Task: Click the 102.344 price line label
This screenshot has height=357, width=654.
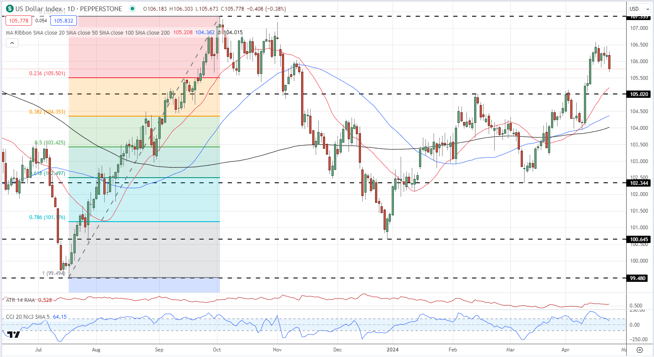Action: [x=639, y=183]
